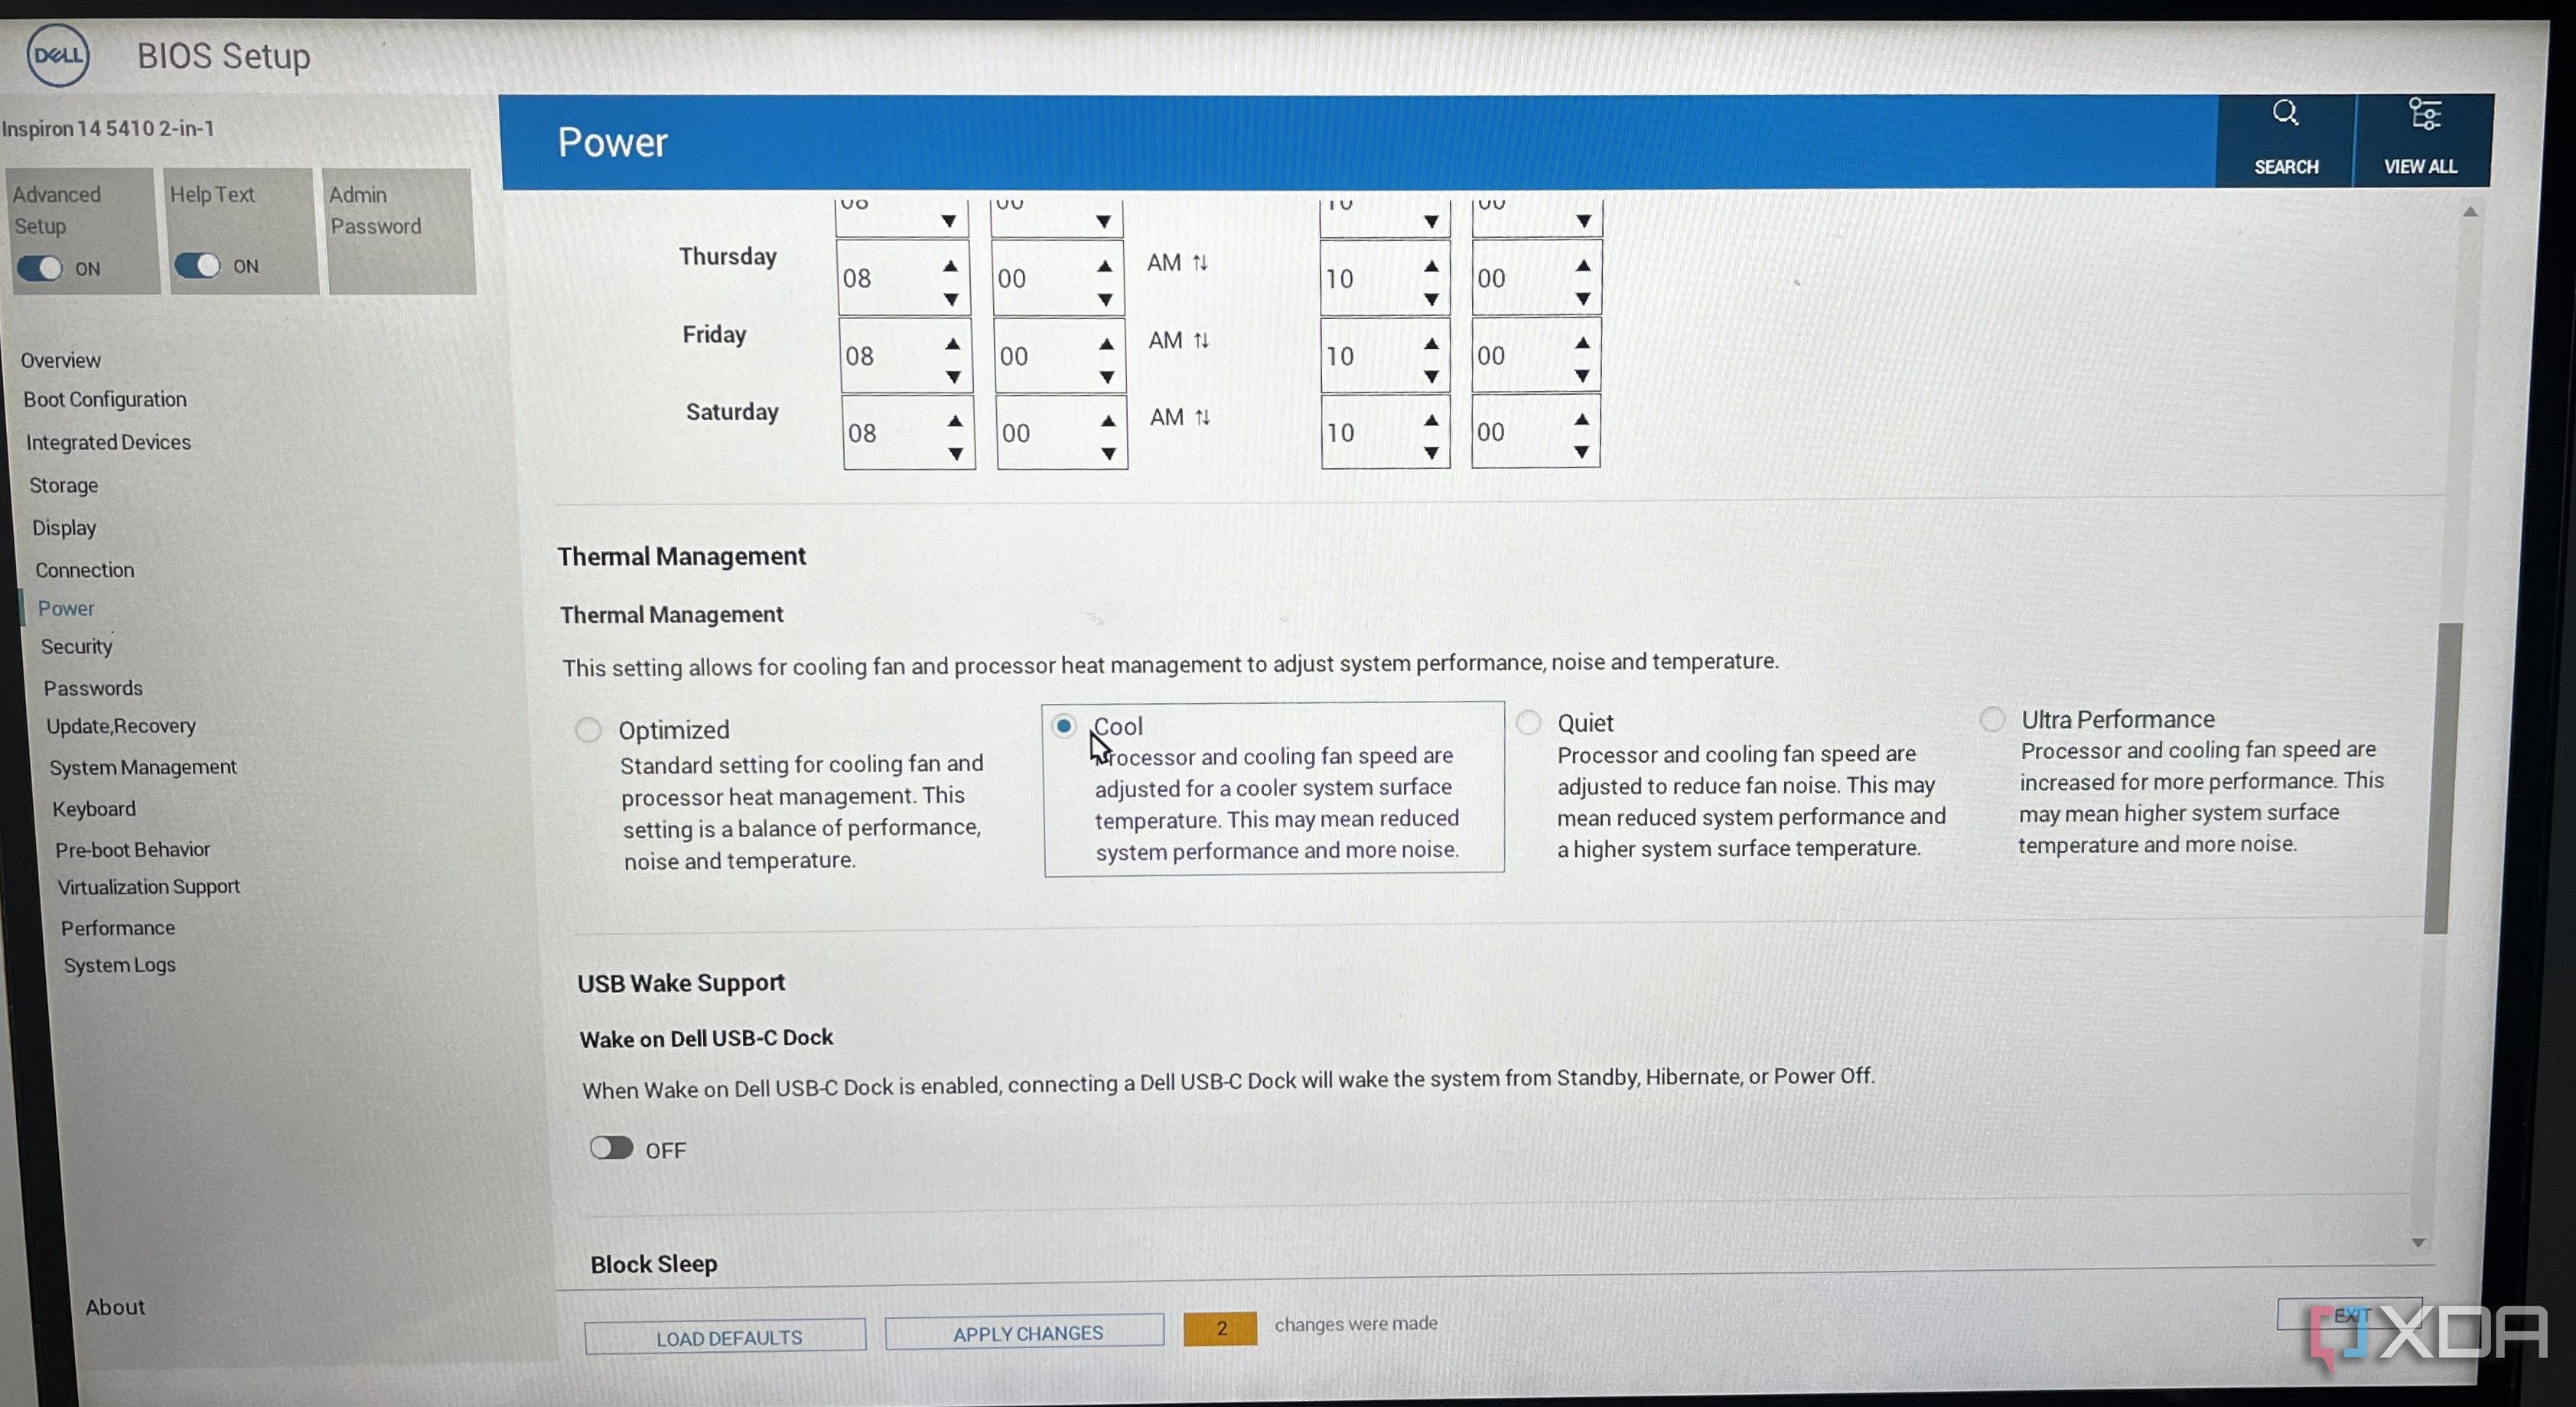Toggle the AM/PM swap arrows for Thursday
The width and height of the screenshot is (2576, 1407).
tap(1200, 262)
